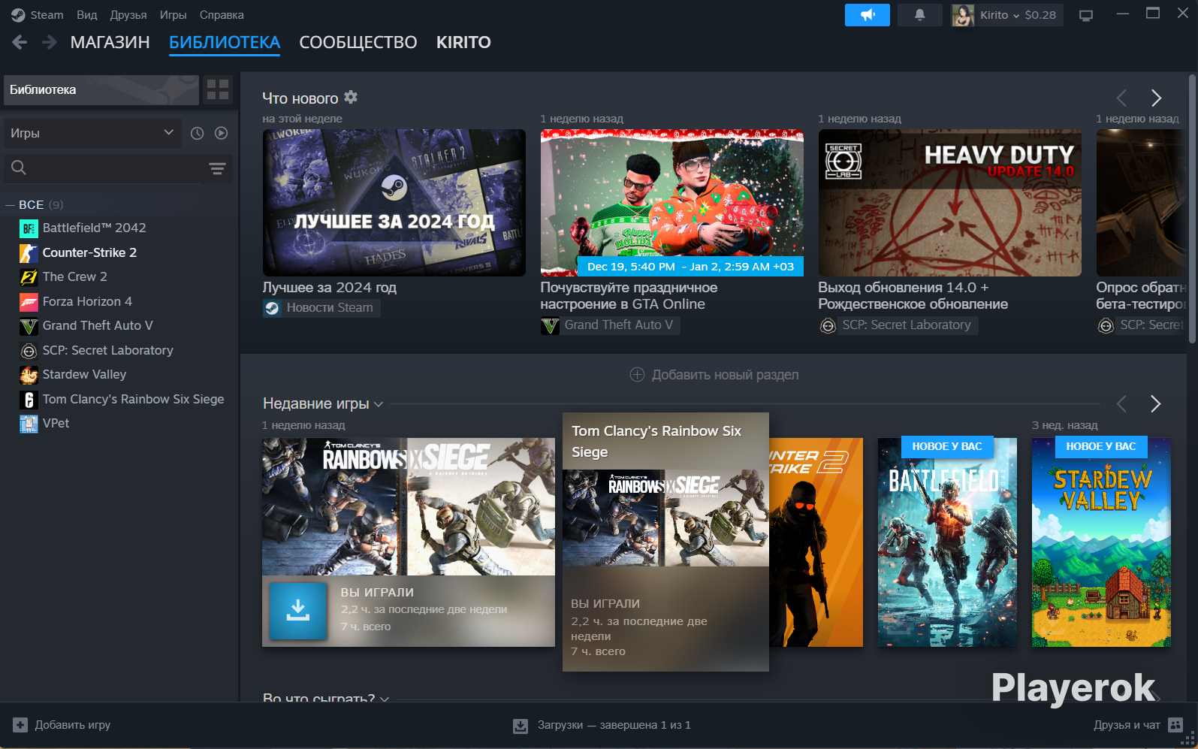
Task: Open the KIRITO profile tab
Action: (463, 43)
